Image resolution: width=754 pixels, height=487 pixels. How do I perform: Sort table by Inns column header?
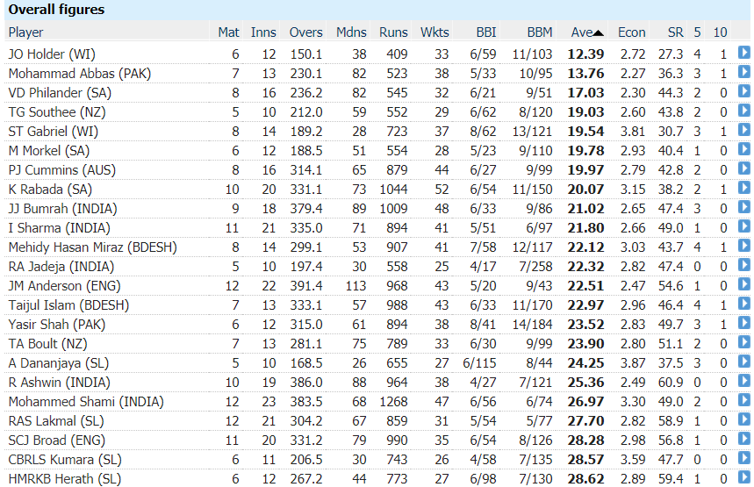tap(263, 32)
